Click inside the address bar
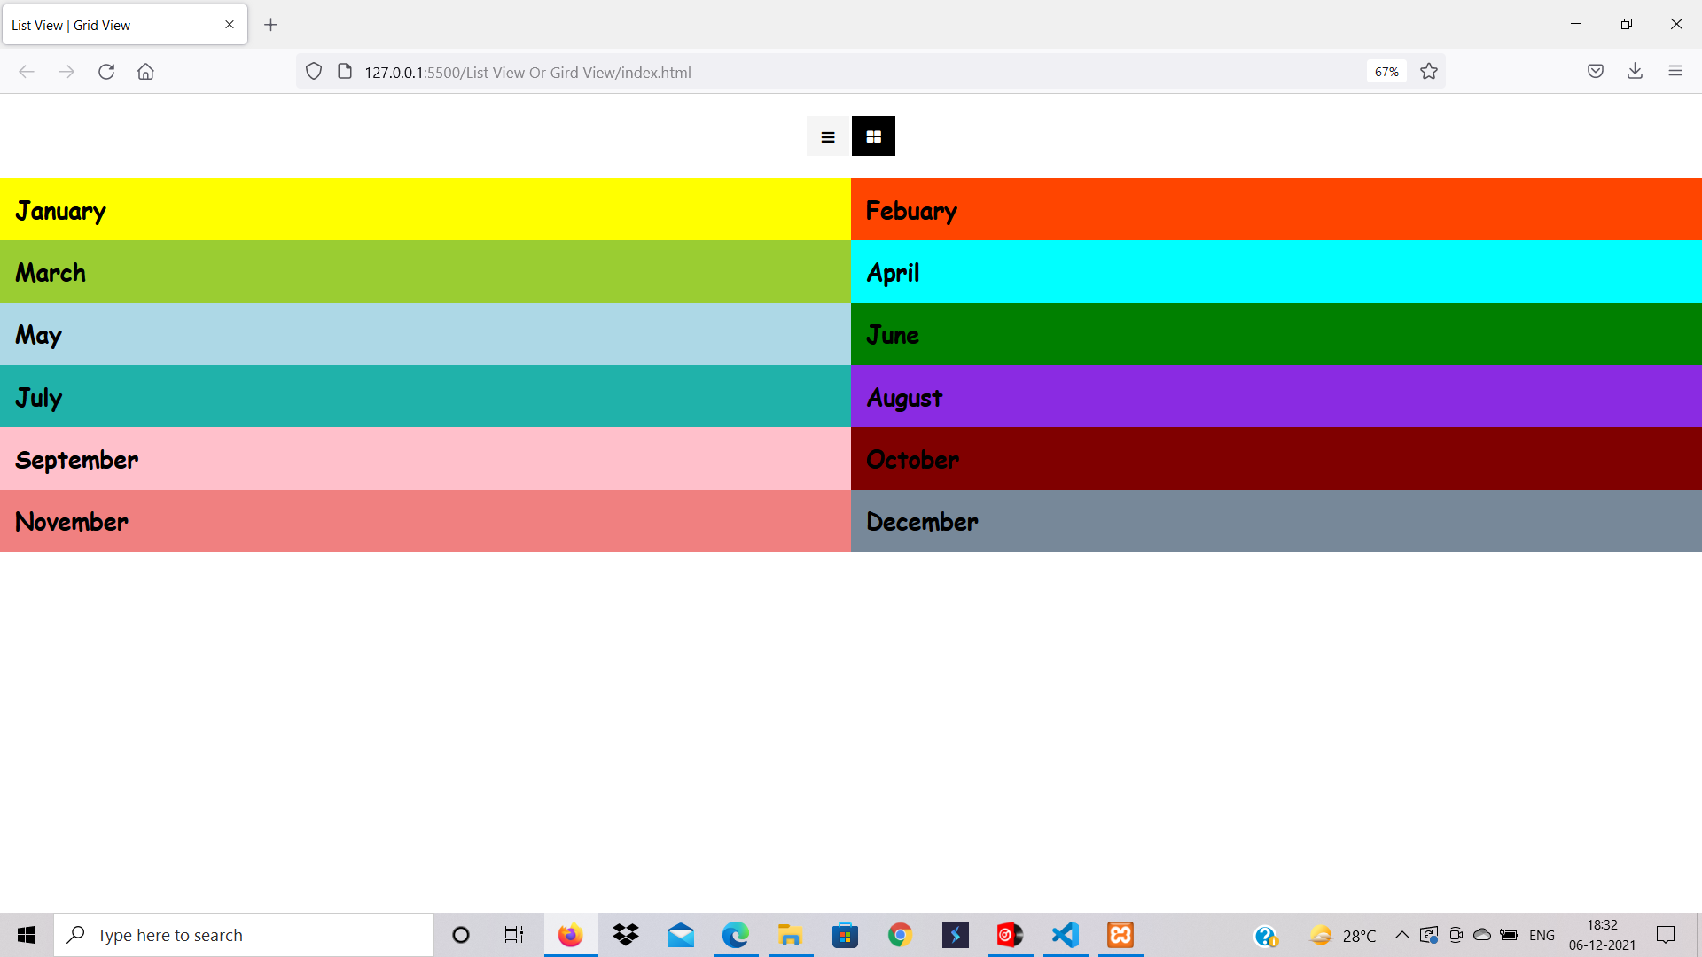Screen dimensions: 1702x957 click(x=798, y=72)
